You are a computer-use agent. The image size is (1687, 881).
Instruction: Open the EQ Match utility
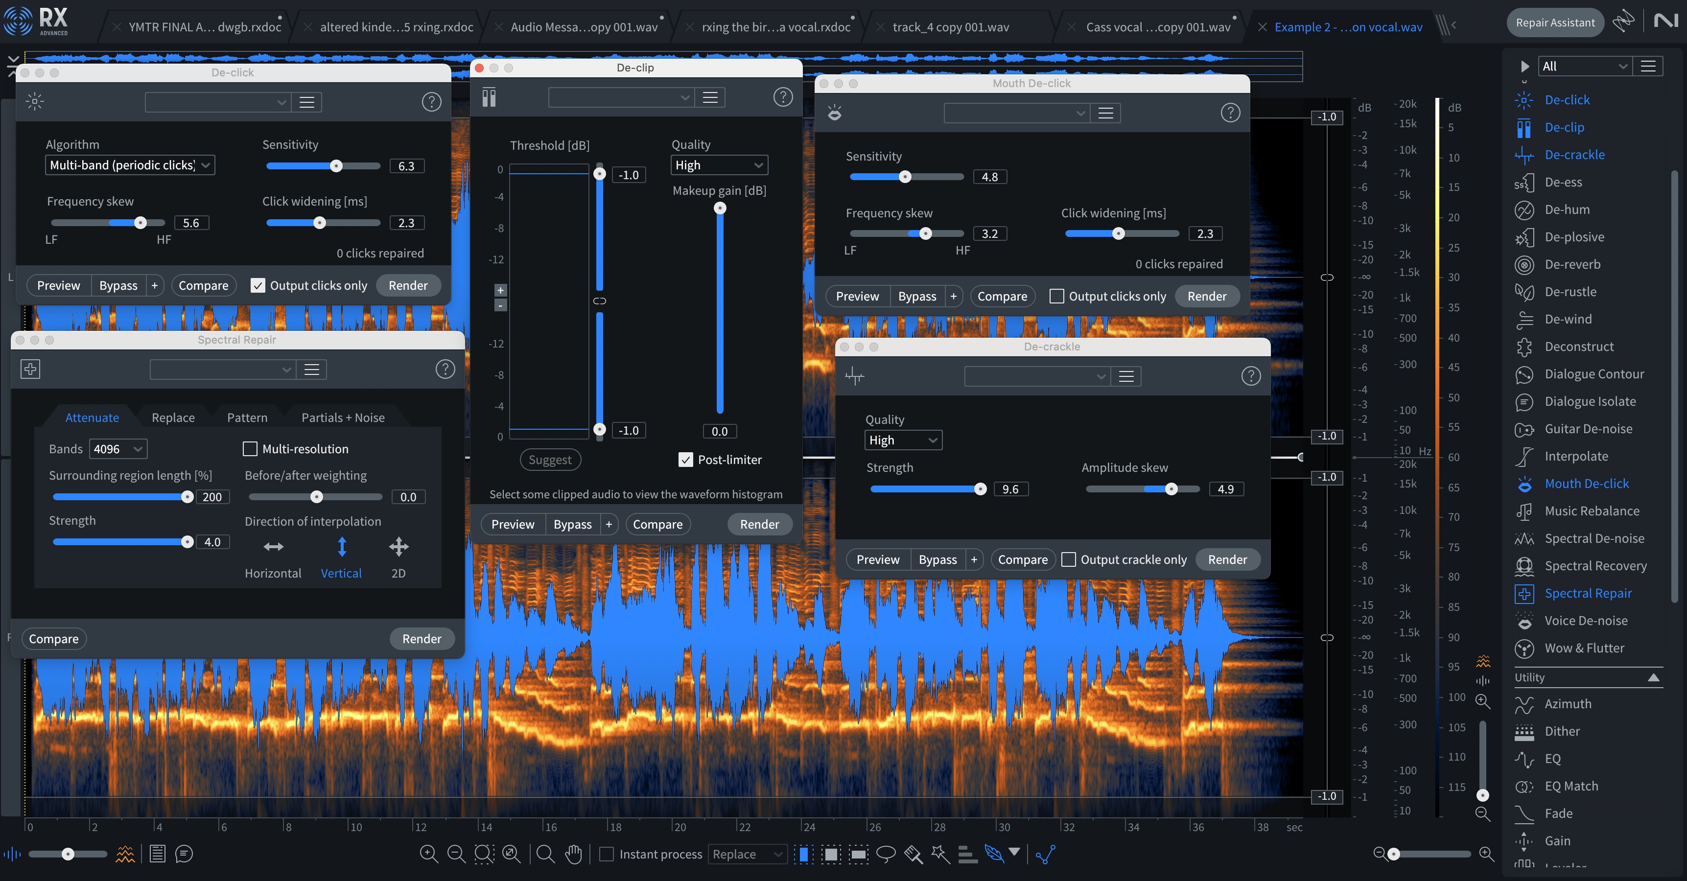click(x=1571, y=786)
